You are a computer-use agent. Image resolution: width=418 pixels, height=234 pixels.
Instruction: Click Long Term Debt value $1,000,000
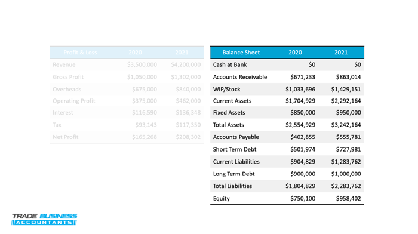346,174
